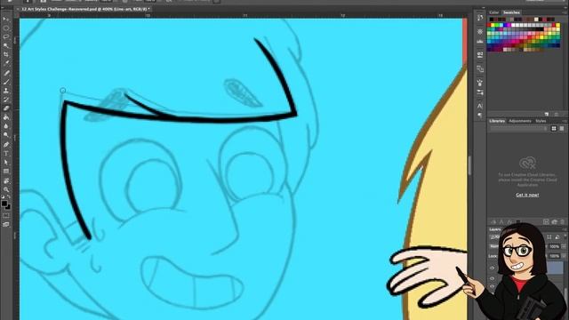Switch to the Color tab
The height and width of the screenshot is (320, 569).
tap(494, 12)
